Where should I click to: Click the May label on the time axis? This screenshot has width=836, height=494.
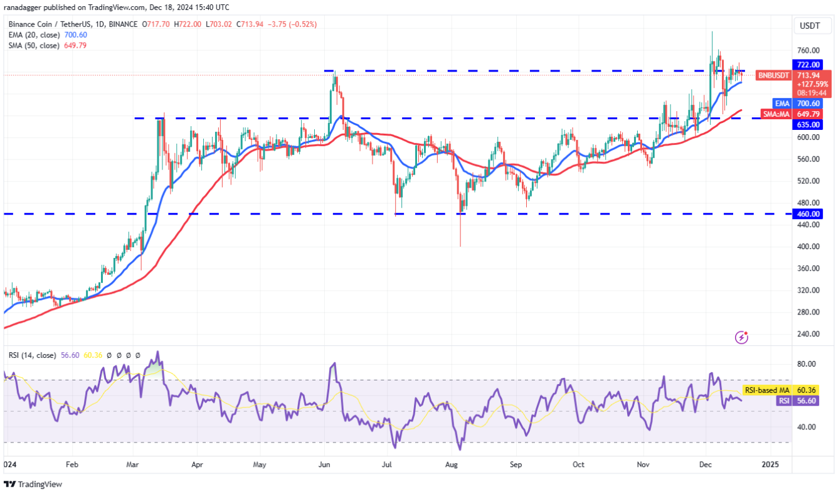click(x=260, y=465)
